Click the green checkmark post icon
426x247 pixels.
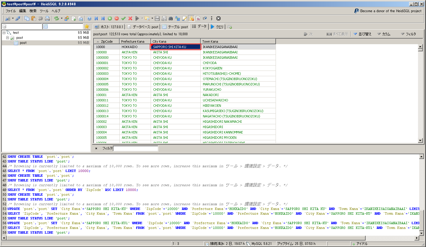tap(123, 18)
